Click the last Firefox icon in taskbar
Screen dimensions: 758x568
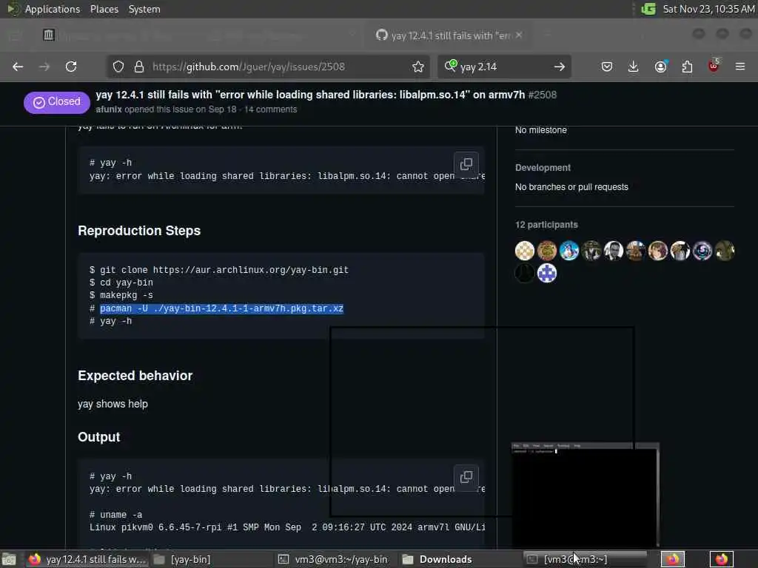722,559
